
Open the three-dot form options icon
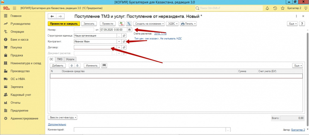click(x=296, y=16)
